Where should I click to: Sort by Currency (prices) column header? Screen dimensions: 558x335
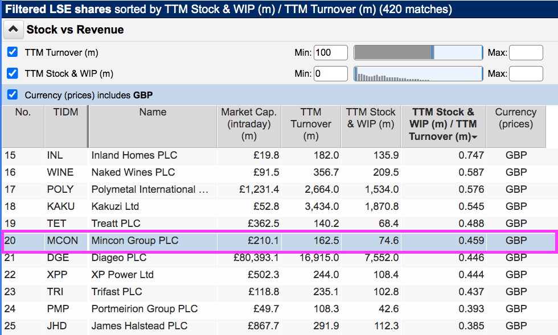point(516,126)
